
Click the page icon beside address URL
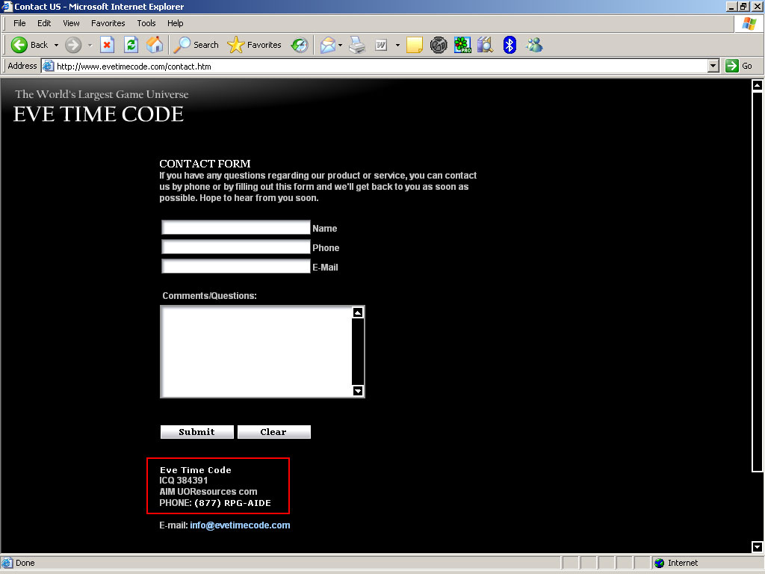click(48, 66)
